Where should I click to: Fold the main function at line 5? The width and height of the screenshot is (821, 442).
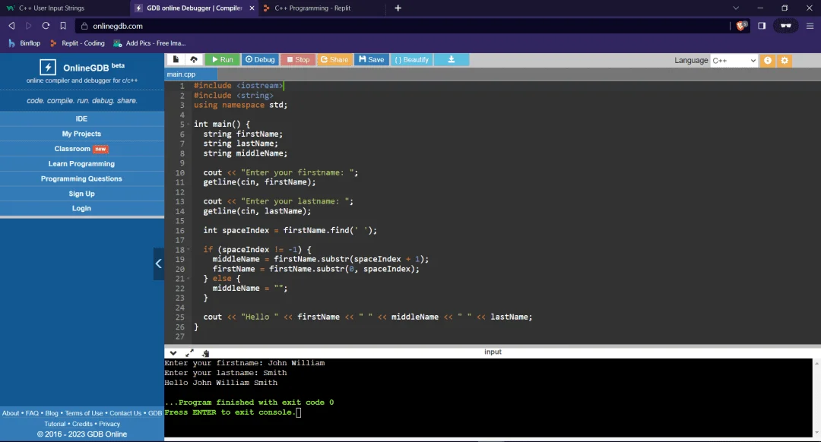(189, 125)
